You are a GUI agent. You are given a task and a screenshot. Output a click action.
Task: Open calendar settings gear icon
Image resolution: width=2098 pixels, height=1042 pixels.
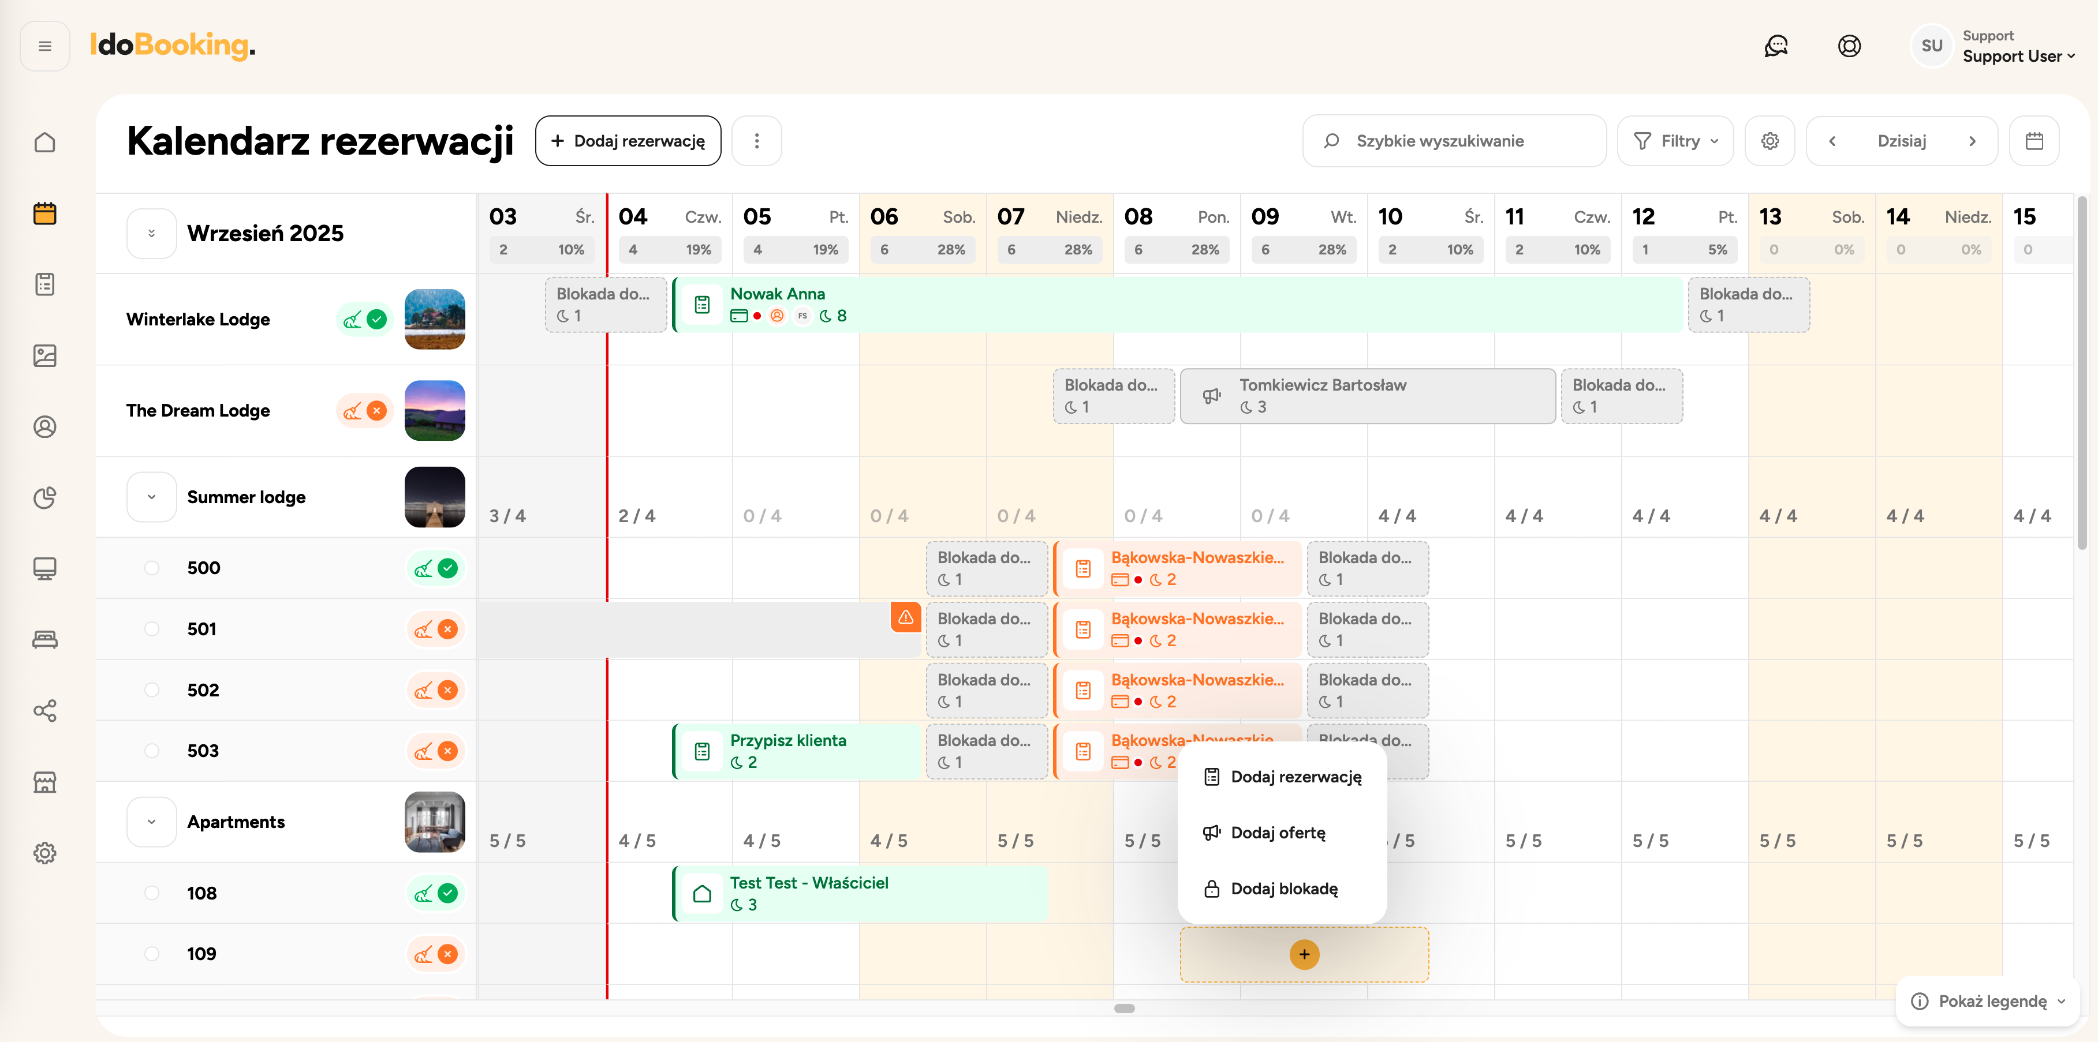(1769, 141)
